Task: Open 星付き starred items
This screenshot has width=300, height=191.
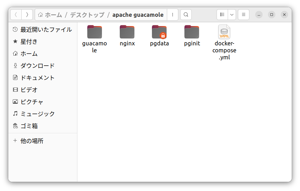Action: [42, 42]
